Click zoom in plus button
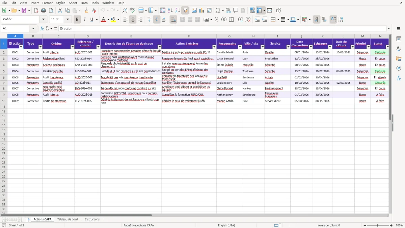The image size is (405, 228). pyautogui.click(x=391, y=225)
